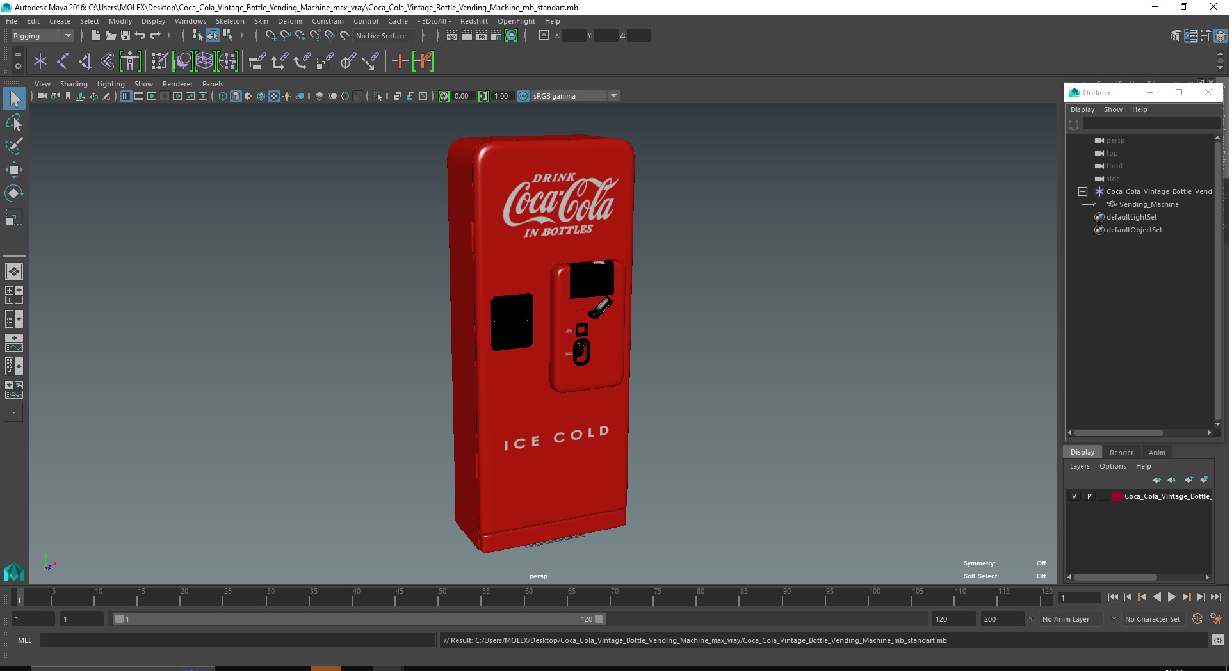Toggle the layer visibility V box

pyautogui.click(x=1074, y=496)
